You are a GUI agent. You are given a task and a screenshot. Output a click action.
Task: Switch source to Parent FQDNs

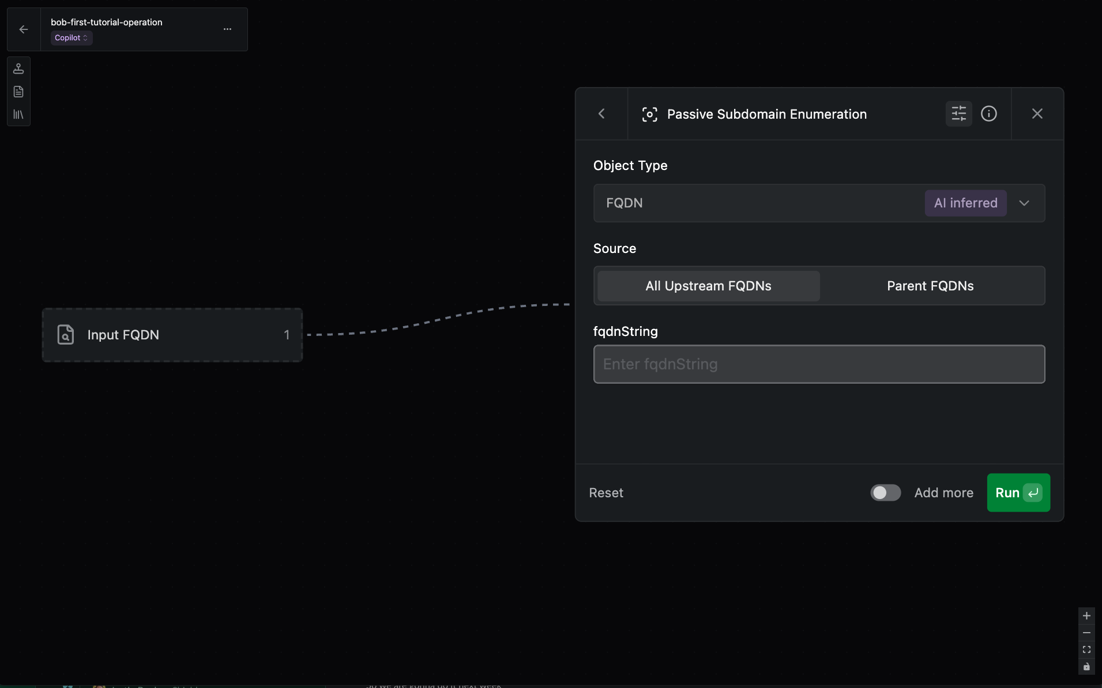[930, 286]
